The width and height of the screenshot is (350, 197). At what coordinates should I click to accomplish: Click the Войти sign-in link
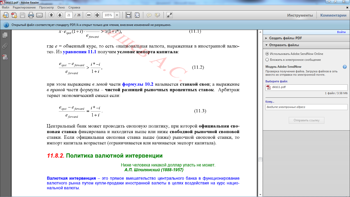341,32
